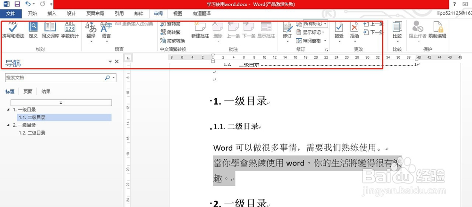472x207 pixels.
Task: Open the 修订 group dialog launcher
Action: [326, 50]
